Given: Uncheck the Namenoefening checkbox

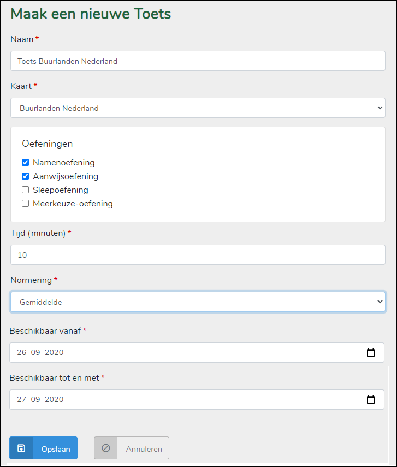Looking at the screenshot, I should (25, 163).
